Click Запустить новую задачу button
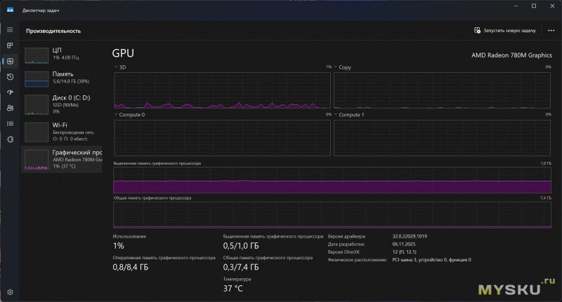This screenshot has width=562, height=302. [x=505, y=31]
